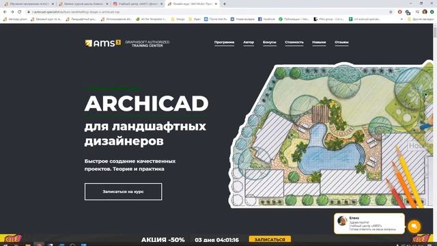Open the "Новая вкладка" bookmark
The width and height of the screenshot is (437, 246).
(x=242, y=19)
